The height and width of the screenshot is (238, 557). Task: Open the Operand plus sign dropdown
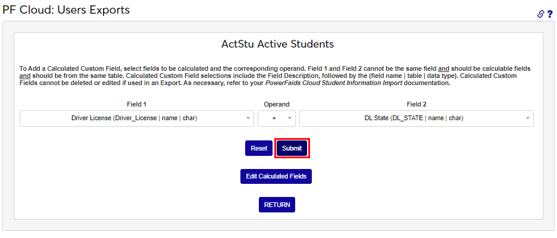(x=274, y=118)
